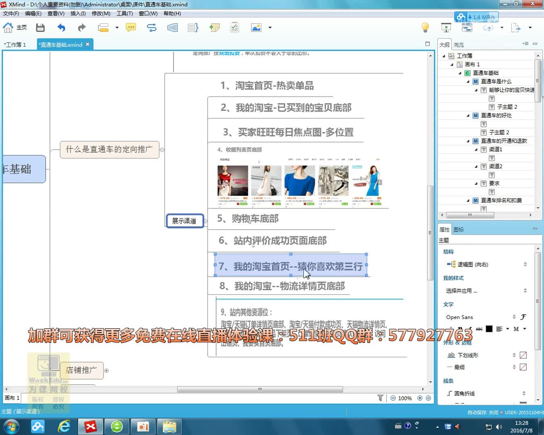Select topic 8、我的淘宝--物流详情页底部
Screen dimensions: 544x435
pyautogui.click(x=282, y=286)
